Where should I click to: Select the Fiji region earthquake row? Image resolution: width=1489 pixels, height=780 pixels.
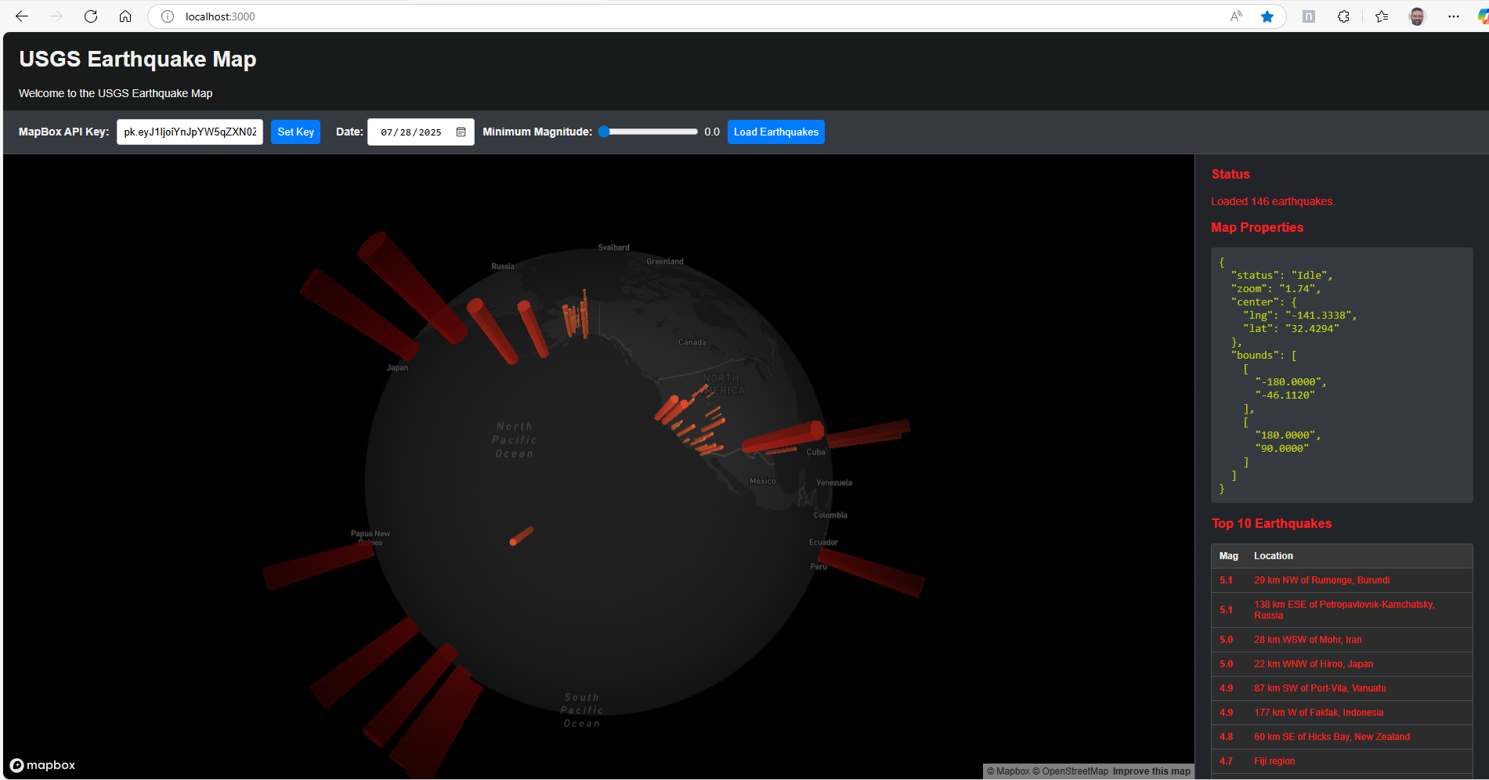1342,761
